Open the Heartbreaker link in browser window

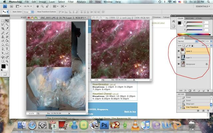(101, 84)
